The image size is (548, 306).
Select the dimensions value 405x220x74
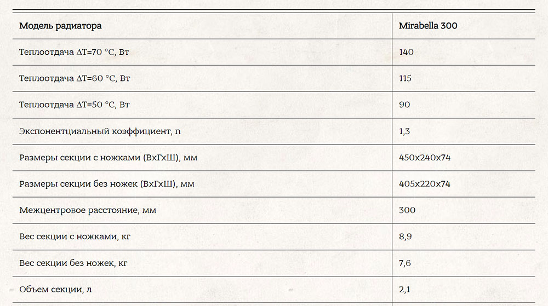(x=425, y=184)
